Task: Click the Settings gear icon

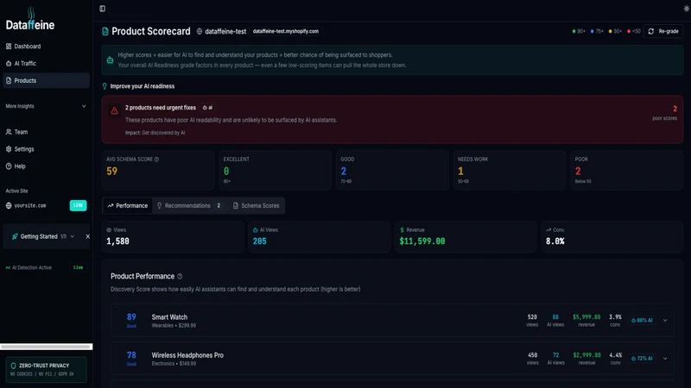Action: coord(9,149)
